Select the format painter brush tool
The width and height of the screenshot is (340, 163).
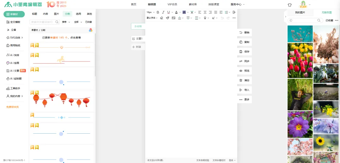pos(167,18)
